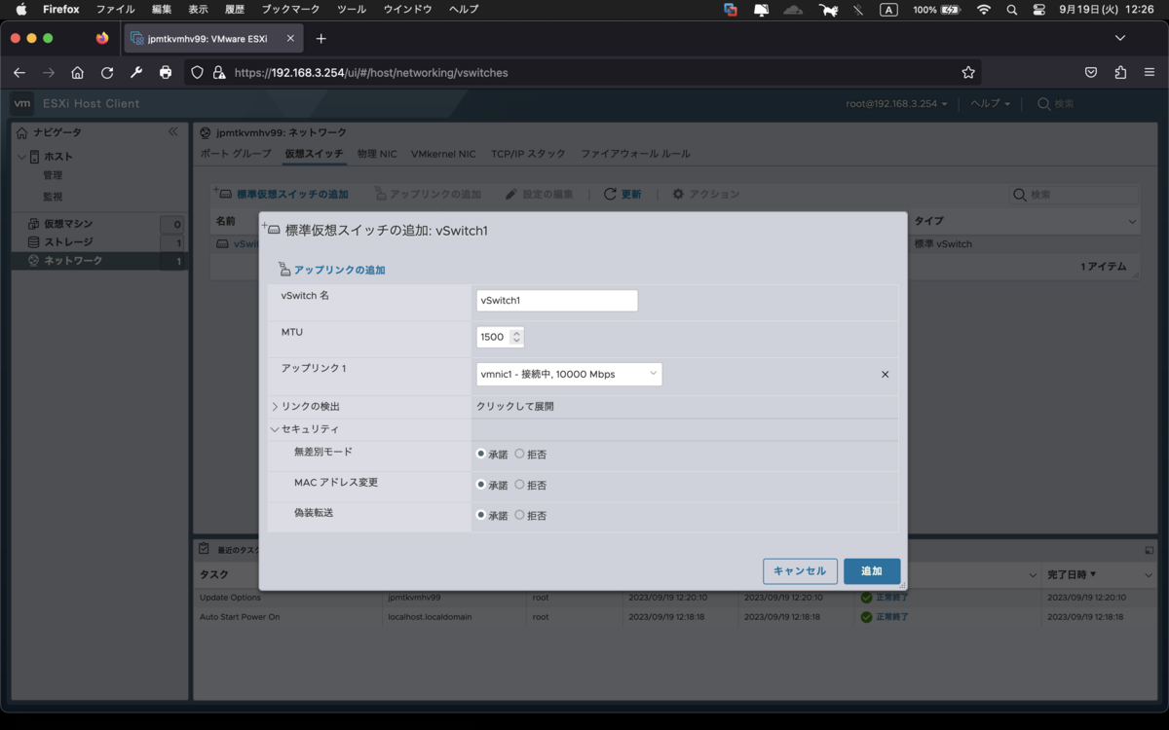The image size is (1169, 730).
Task: Open the アップリンク 1 vmnic dropdown
Action: click(x=569, y=374)
